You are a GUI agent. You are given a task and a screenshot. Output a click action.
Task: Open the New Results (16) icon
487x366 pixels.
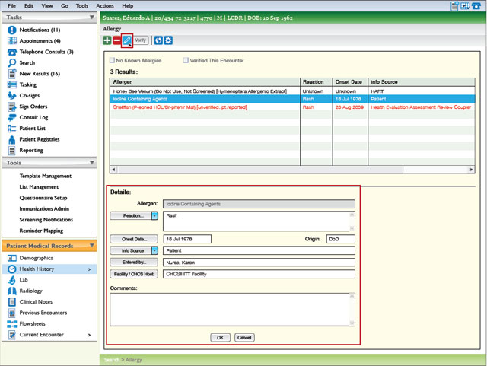12,74
